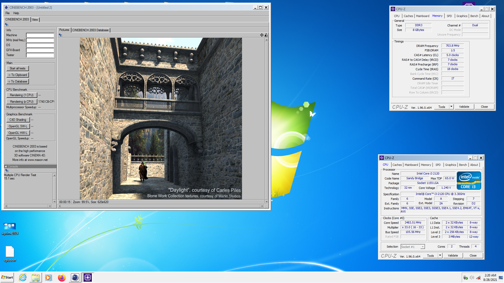Select the Pictures tab
Image resolution: width=504 pixels, height=283 pixels.
(64, 30)
